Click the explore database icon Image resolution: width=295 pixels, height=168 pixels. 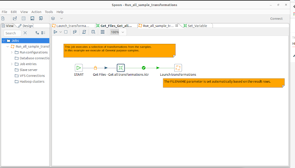pos(93,32)
